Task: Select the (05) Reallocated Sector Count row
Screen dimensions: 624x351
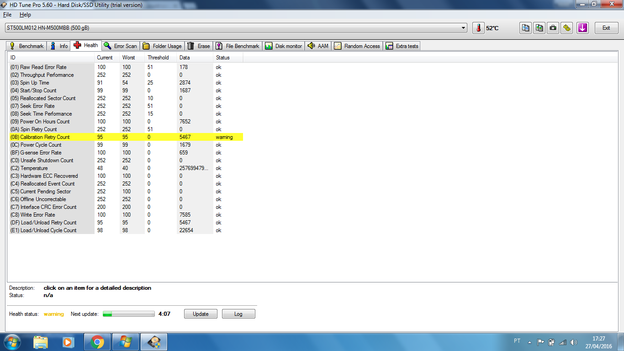Action: (125, 98)
